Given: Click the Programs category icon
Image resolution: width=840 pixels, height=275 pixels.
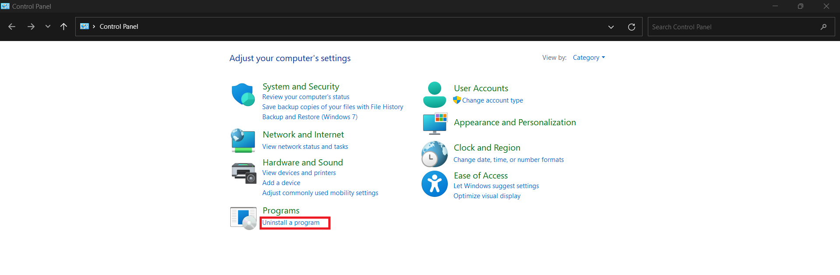Looking at the screenshot, I should 243,218.
